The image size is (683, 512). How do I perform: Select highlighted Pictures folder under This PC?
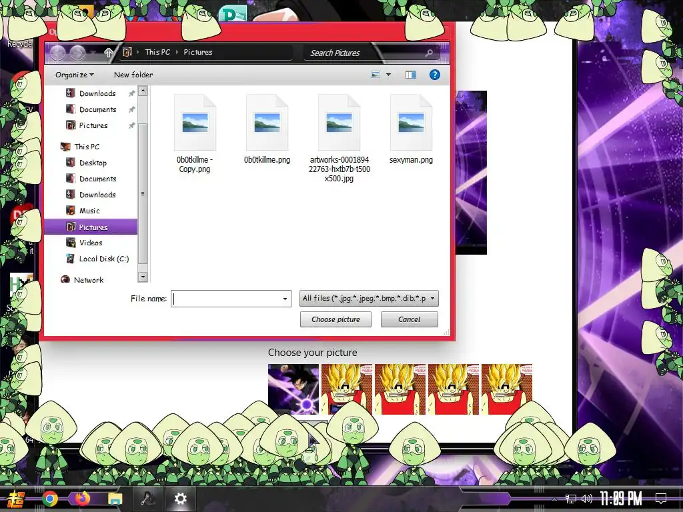click(x=91, y=227)
